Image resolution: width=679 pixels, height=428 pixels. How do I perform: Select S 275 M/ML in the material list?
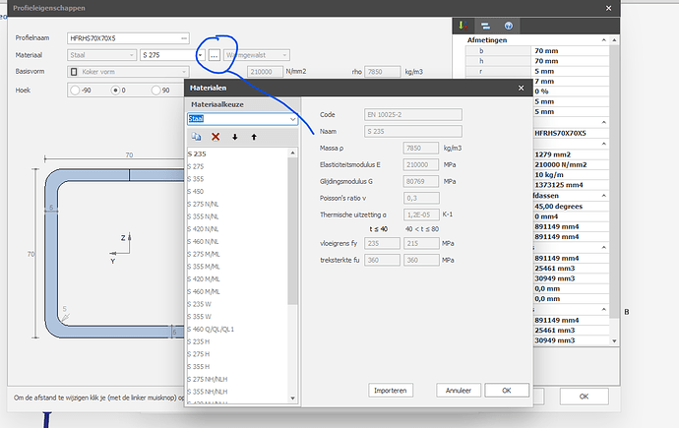pos(237,255)
